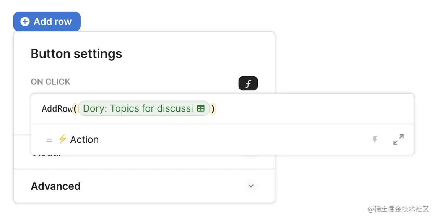
Task: Open the Advanced settings section
Action: [56, 186]
